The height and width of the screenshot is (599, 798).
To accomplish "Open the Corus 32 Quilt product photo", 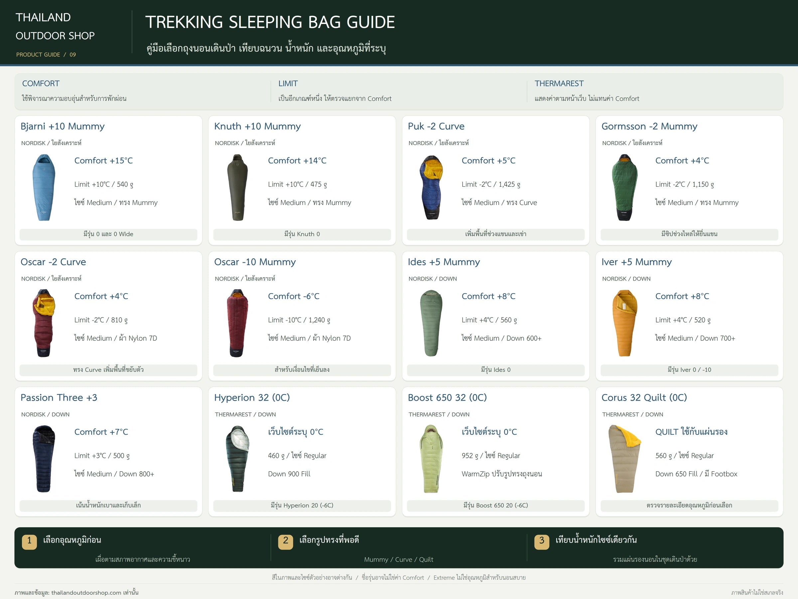I will [x=625, y=459].
